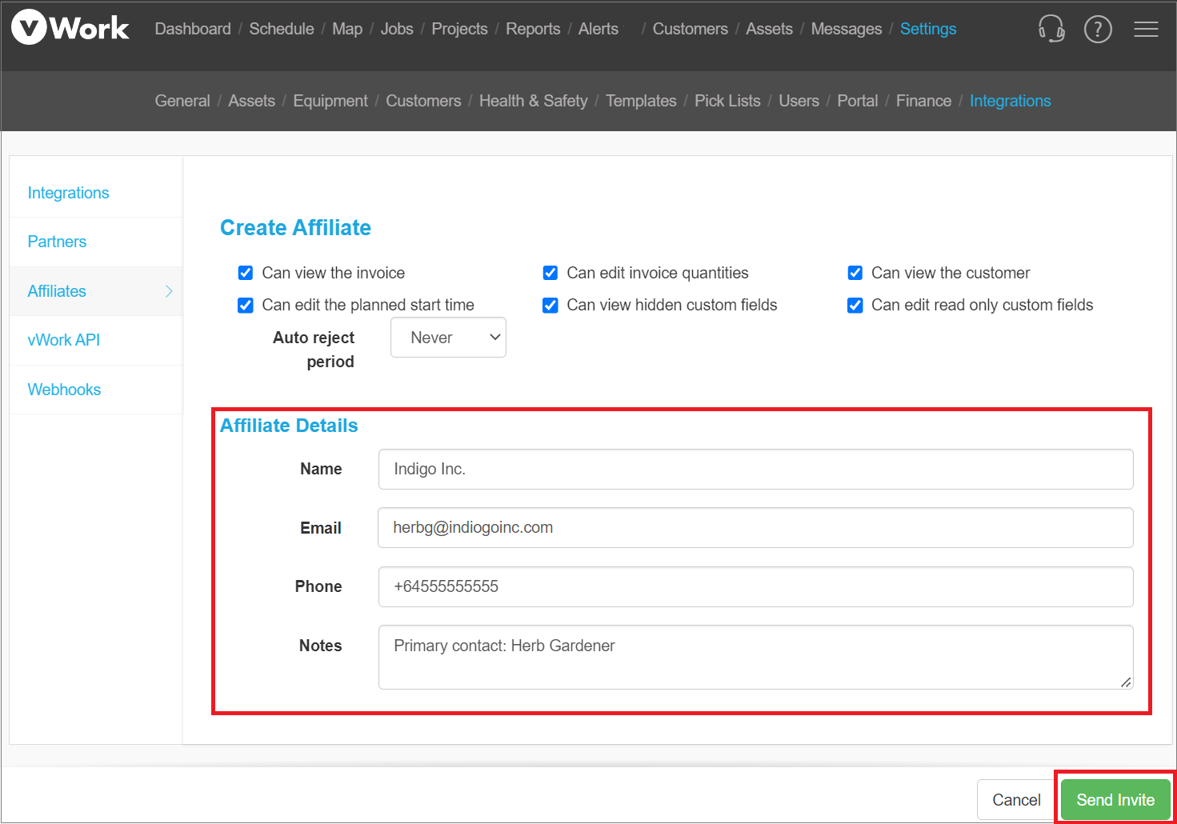This screenshot has width=1177, height=824.
Task: Open Reports in top navigation
Action: click(x=533, y=29)
